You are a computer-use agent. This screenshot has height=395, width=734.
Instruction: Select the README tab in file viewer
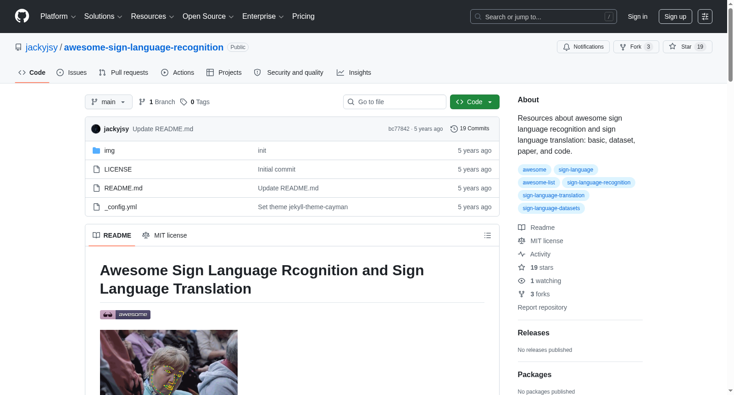(x=112, y=235)
